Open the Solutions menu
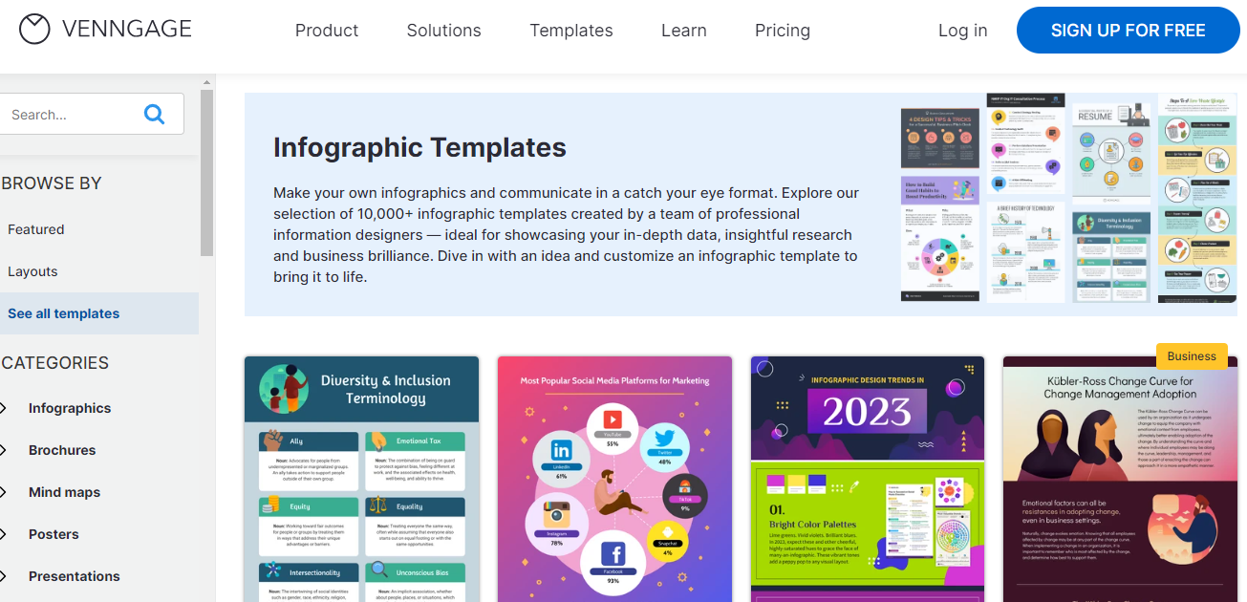The height and width of the screenshot is (602, 1247). pyautogui.click(x=444, y=31)
